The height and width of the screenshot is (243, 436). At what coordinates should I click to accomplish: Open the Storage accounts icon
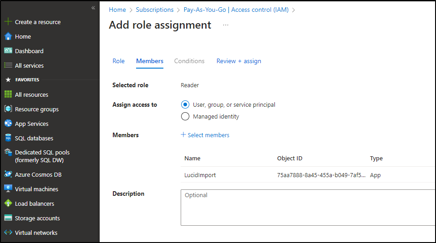click(x=8, y=218)
